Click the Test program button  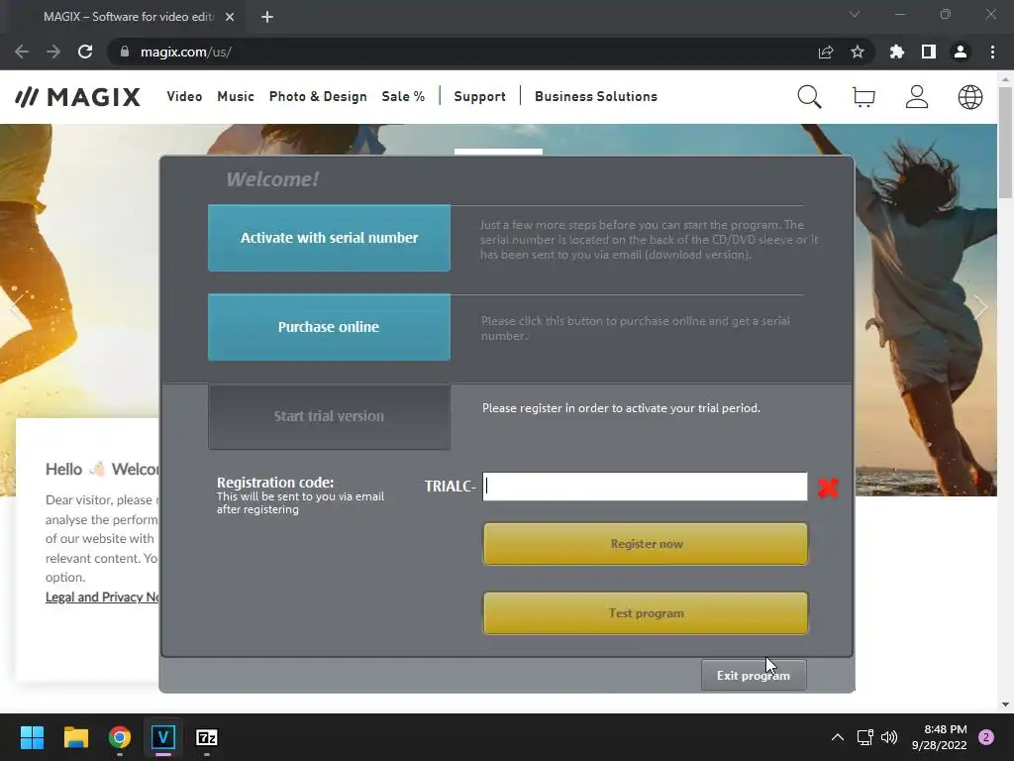pyautogui.click(x=646, y=612)
